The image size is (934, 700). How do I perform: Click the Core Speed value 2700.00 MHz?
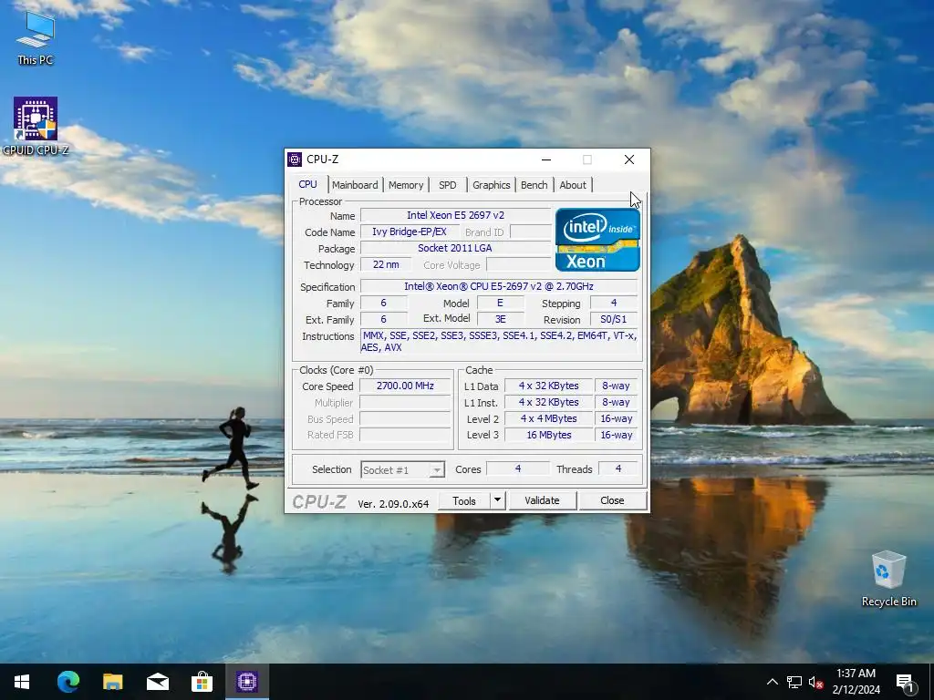tap(405, 386)
